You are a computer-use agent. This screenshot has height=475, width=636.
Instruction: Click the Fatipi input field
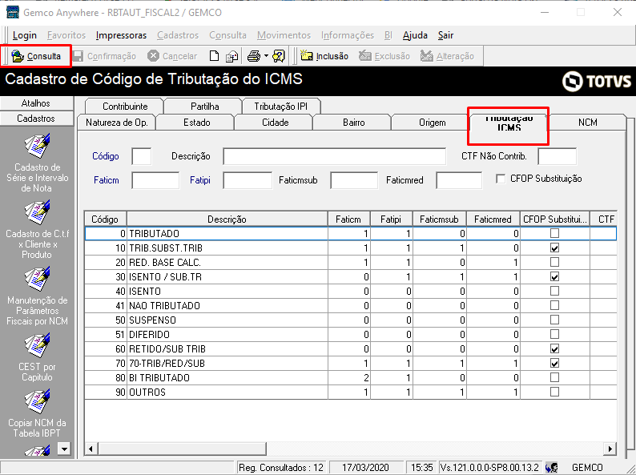(248, 180)
